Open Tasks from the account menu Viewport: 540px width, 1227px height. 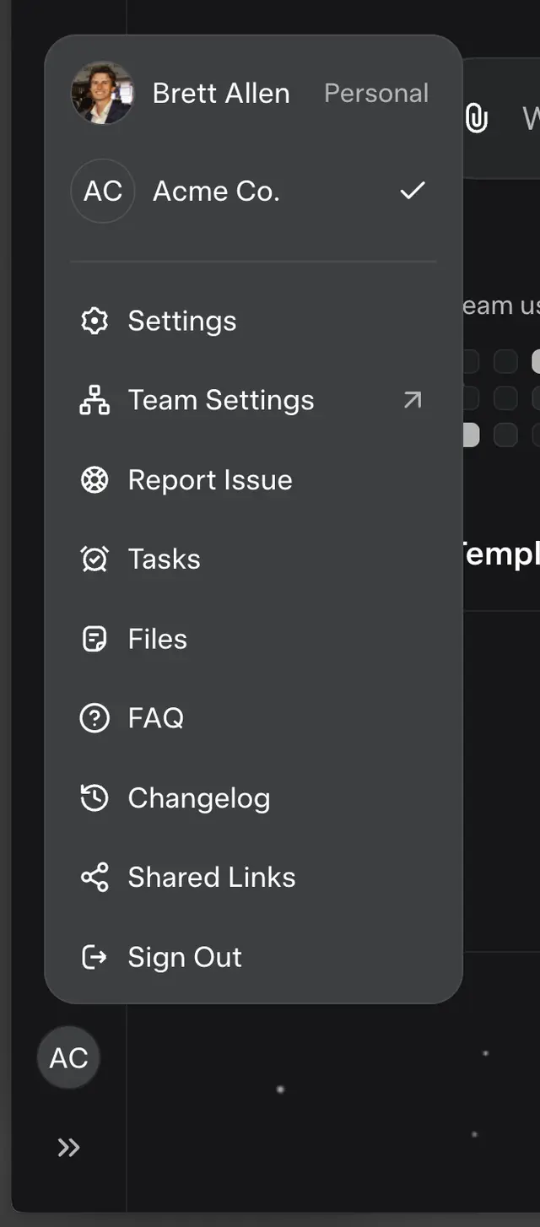pos(253,559)
